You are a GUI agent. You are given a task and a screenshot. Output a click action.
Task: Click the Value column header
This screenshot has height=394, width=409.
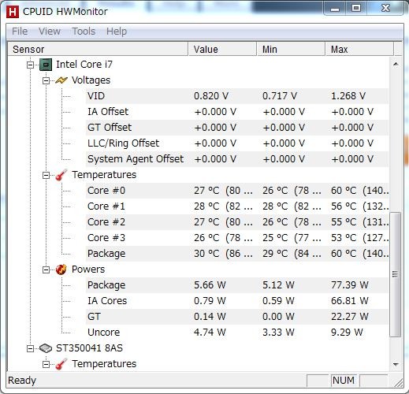click(222, 49)
